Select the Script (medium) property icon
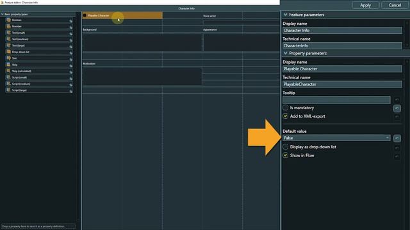 [x=8, y=84]
